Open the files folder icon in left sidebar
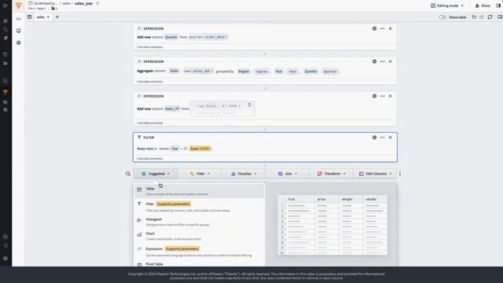This screenshot has height=283, width=503. (6, 63)
